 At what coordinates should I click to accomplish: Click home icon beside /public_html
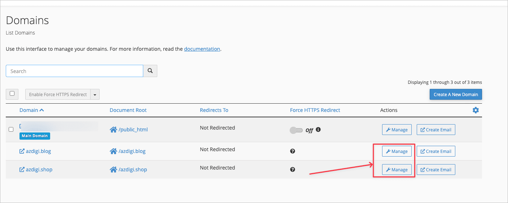[x=113, y=130]
